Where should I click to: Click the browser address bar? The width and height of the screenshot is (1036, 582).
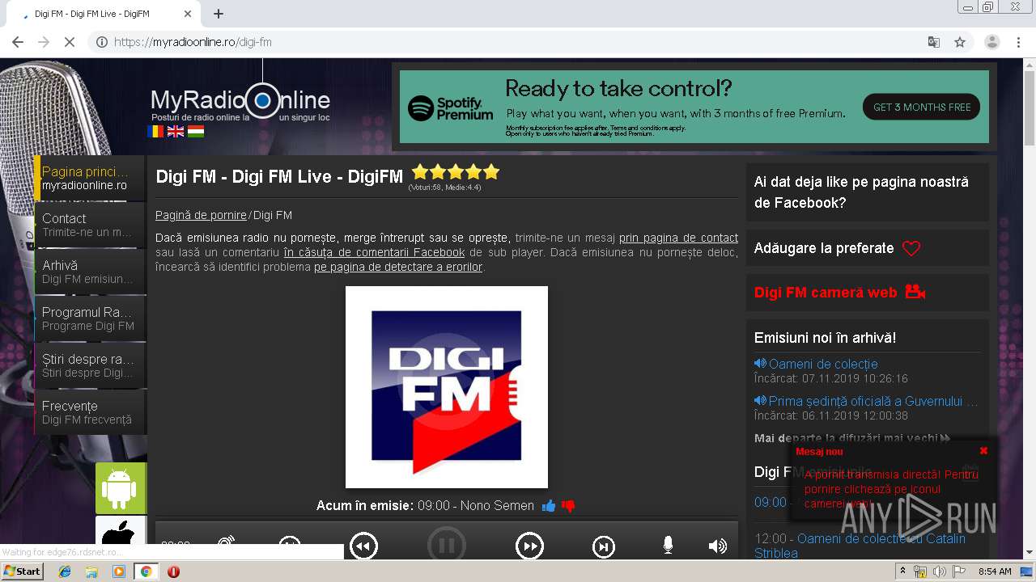518,42
